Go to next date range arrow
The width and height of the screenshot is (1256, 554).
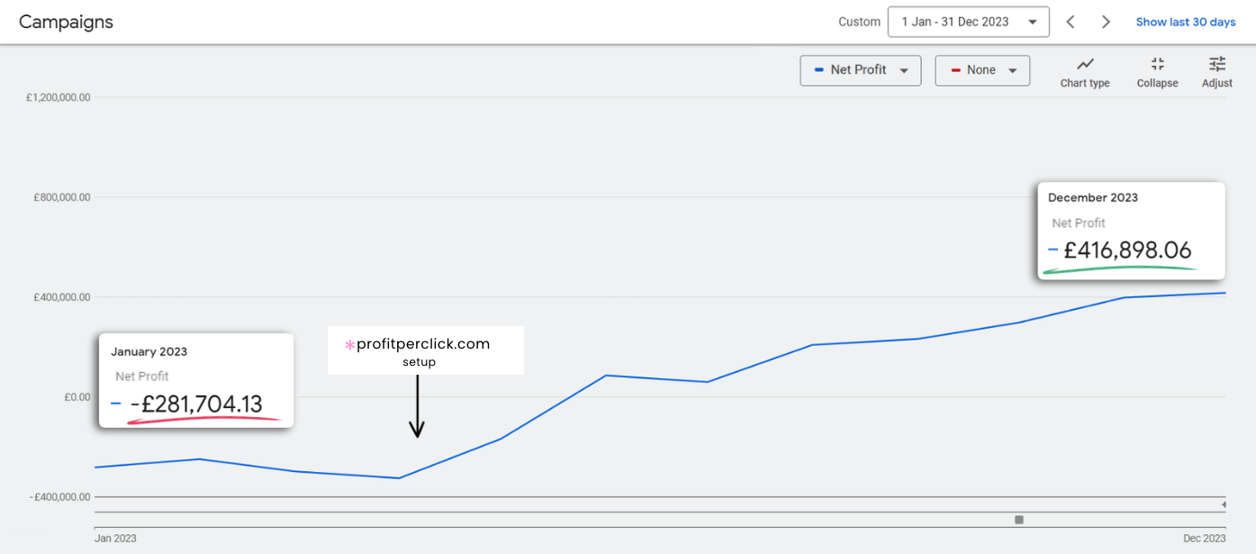point(1106,22)
